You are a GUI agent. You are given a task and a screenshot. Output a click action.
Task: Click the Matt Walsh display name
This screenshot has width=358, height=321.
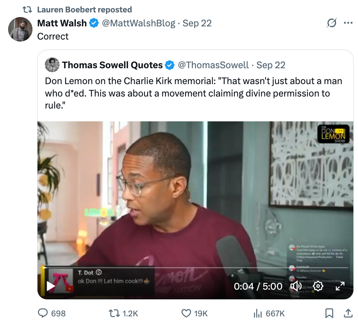[x=62, y=23]
